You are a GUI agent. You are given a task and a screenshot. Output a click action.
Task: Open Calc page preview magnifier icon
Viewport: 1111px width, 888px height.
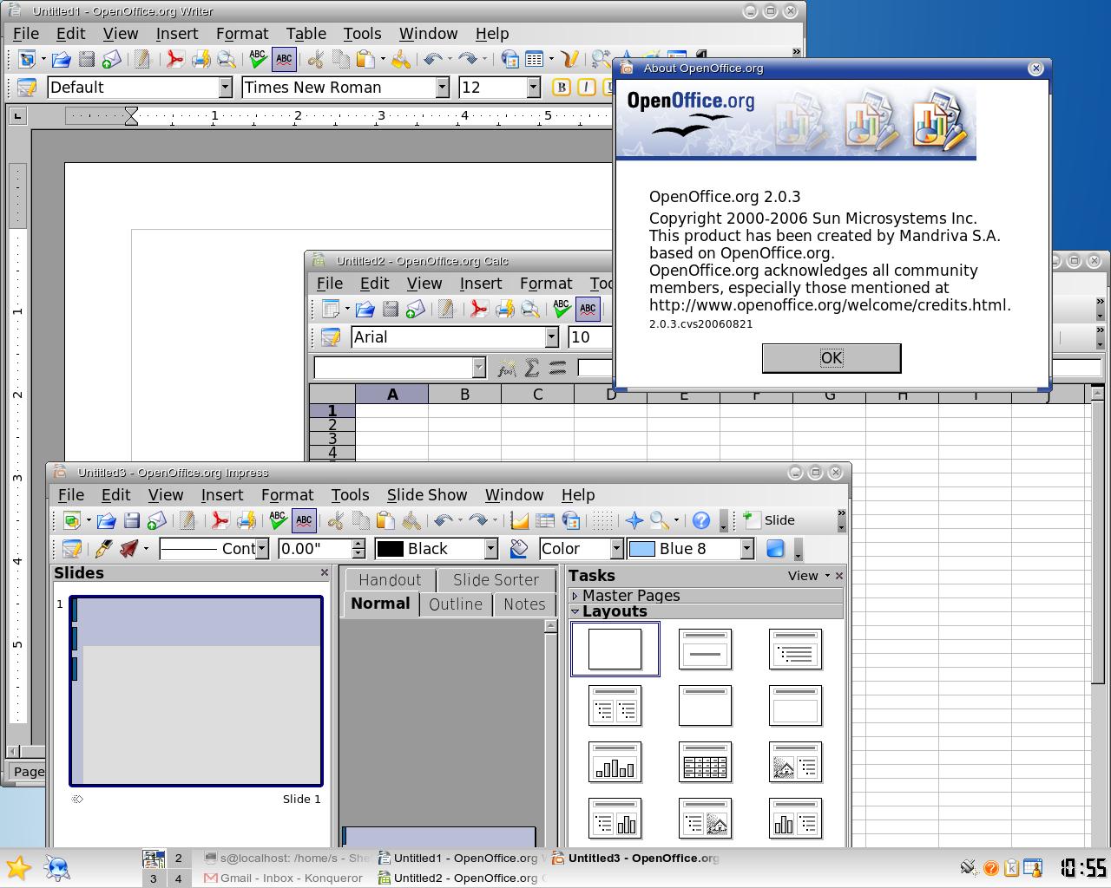529,309
